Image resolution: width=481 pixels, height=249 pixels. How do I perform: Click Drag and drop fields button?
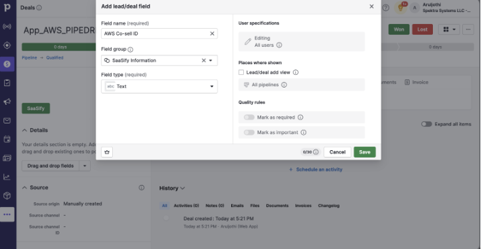coord(51,166)
